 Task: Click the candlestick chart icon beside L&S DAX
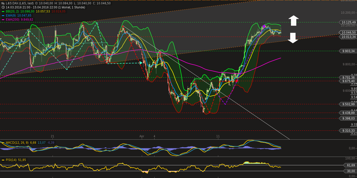coord(3,3)
